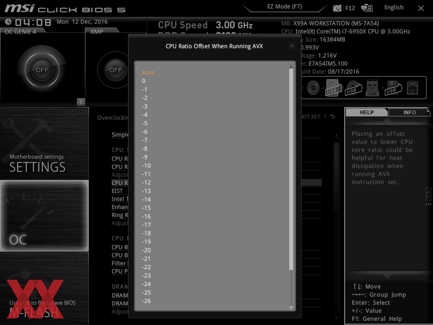Click the -9 offset entry
433x325 pixels.
(x=145, y=157)
